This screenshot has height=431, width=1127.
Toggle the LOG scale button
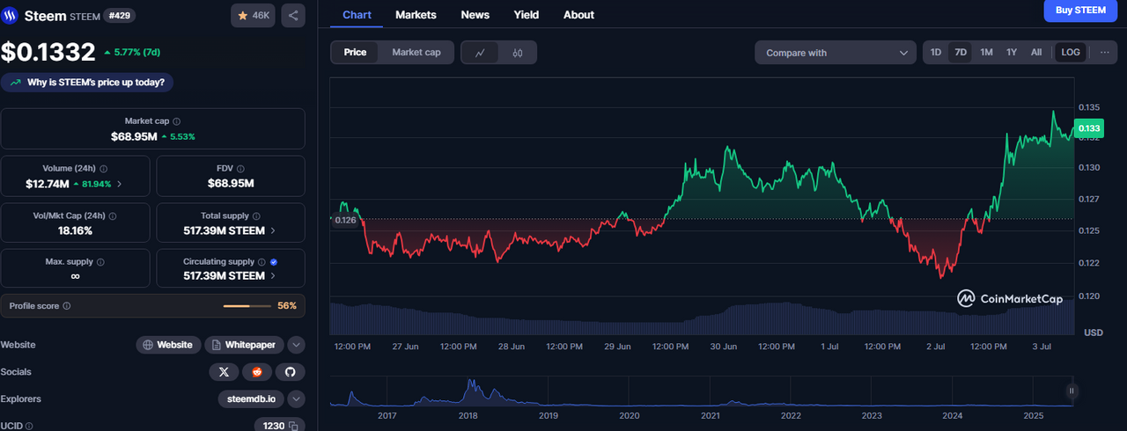[x=1071, y=53]
